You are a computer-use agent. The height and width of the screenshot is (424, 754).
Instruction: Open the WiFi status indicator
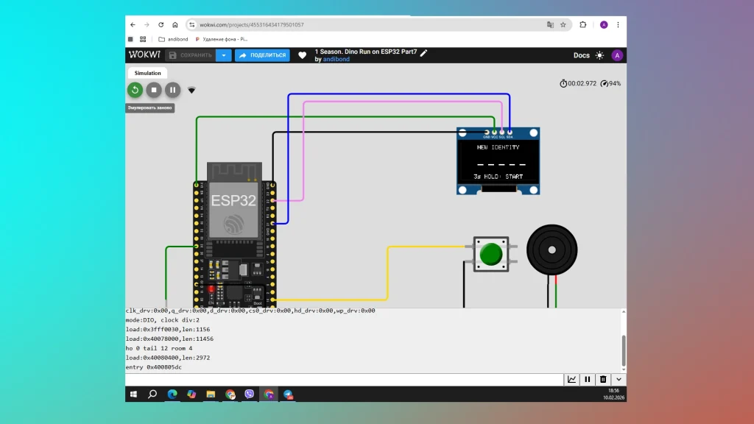pos(191,91)
